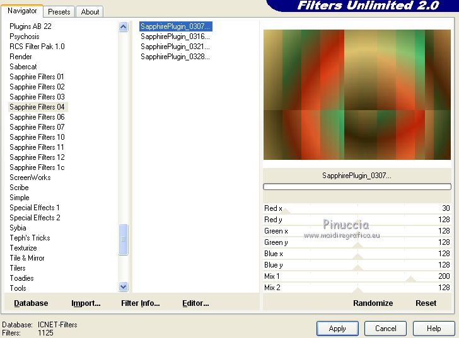Viewport: 459px width, 338px height.
Task: Select Sapphire Filters 06 category
Action: (x=37, y=117)
